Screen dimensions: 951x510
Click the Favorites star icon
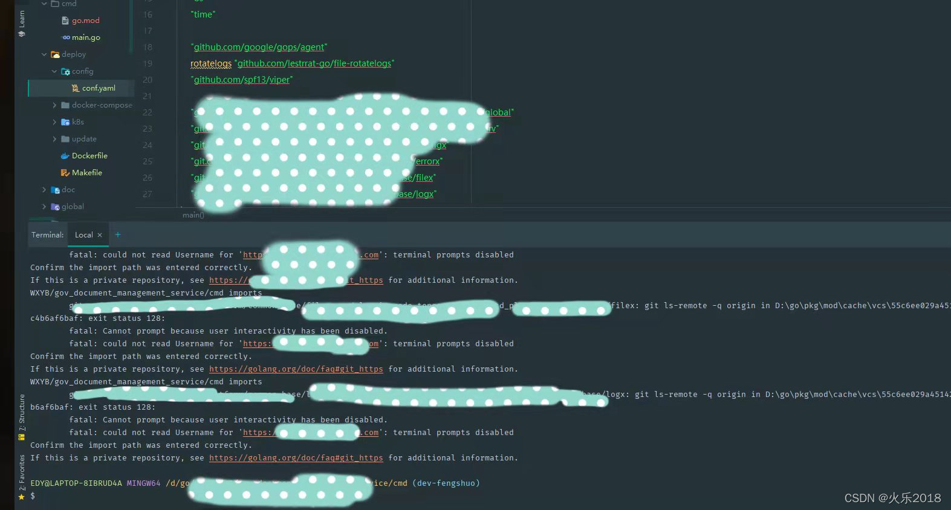click(22, 497)
